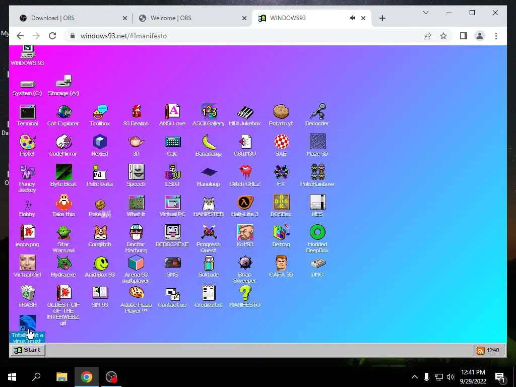The image size is (516, 387).
Task: Open Solitude card game icon
Action: [208, 266]
